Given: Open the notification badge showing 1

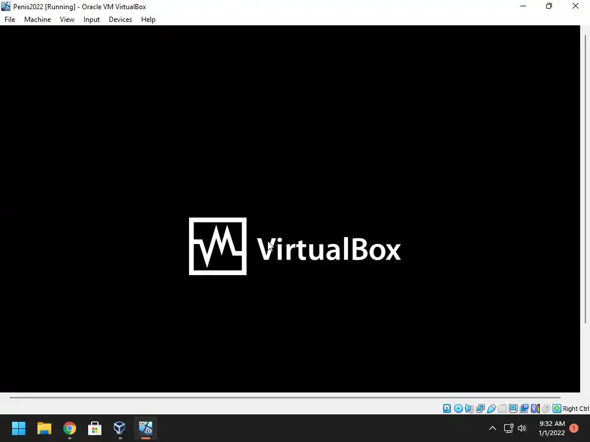Looking at the screenshot, I should coord(574,428).
